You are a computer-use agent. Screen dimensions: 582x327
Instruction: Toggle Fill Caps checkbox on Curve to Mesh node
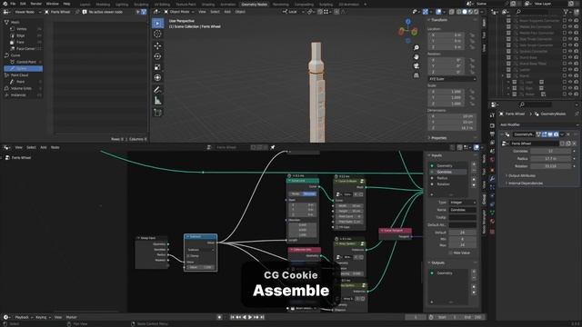coord(337,227)
